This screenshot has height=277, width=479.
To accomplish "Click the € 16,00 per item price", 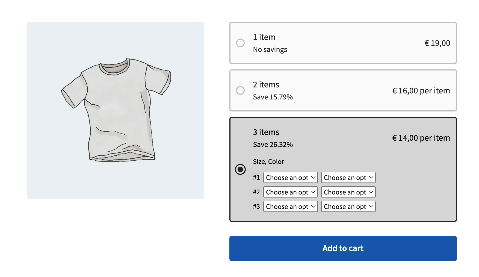I will (421, 91).
